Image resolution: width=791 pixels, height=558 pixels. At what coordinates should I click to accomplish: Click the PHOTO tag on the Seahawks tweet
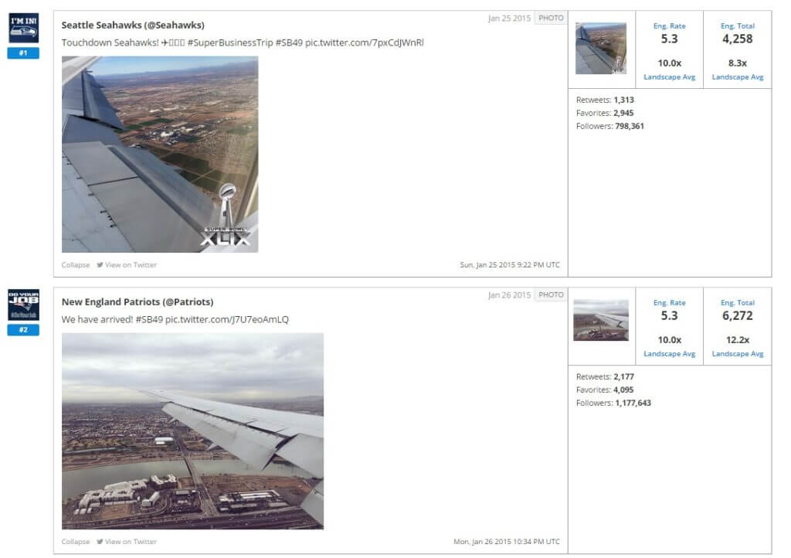(x=551, y=19)
